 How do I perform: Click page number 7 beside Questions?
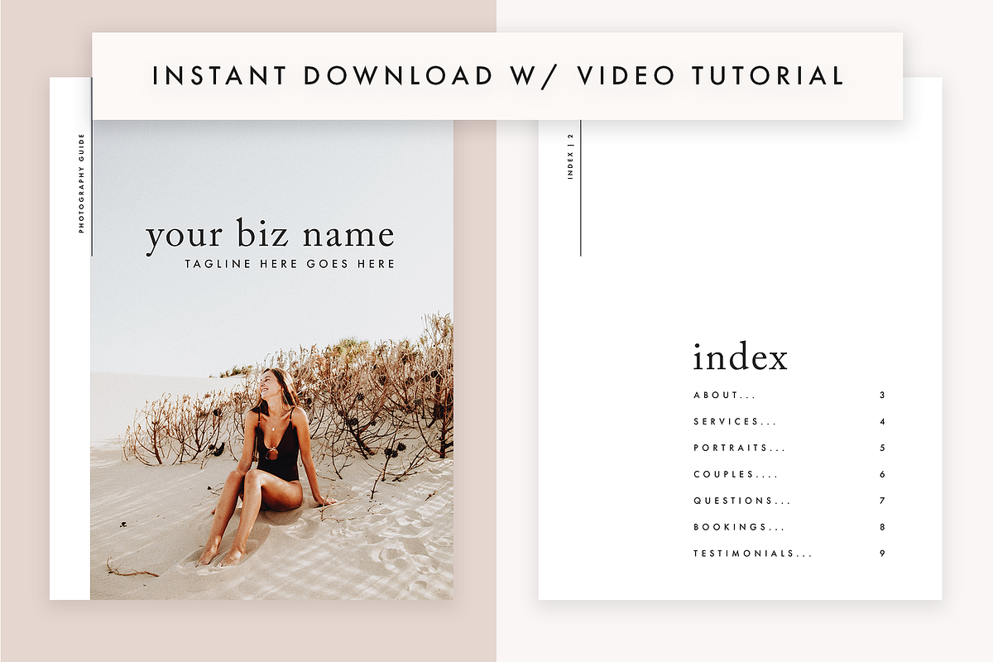pos(883,501)
